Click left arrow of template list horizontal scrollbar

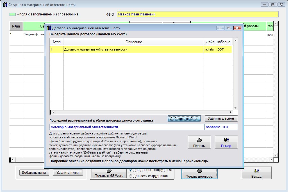tap(53, 112)
